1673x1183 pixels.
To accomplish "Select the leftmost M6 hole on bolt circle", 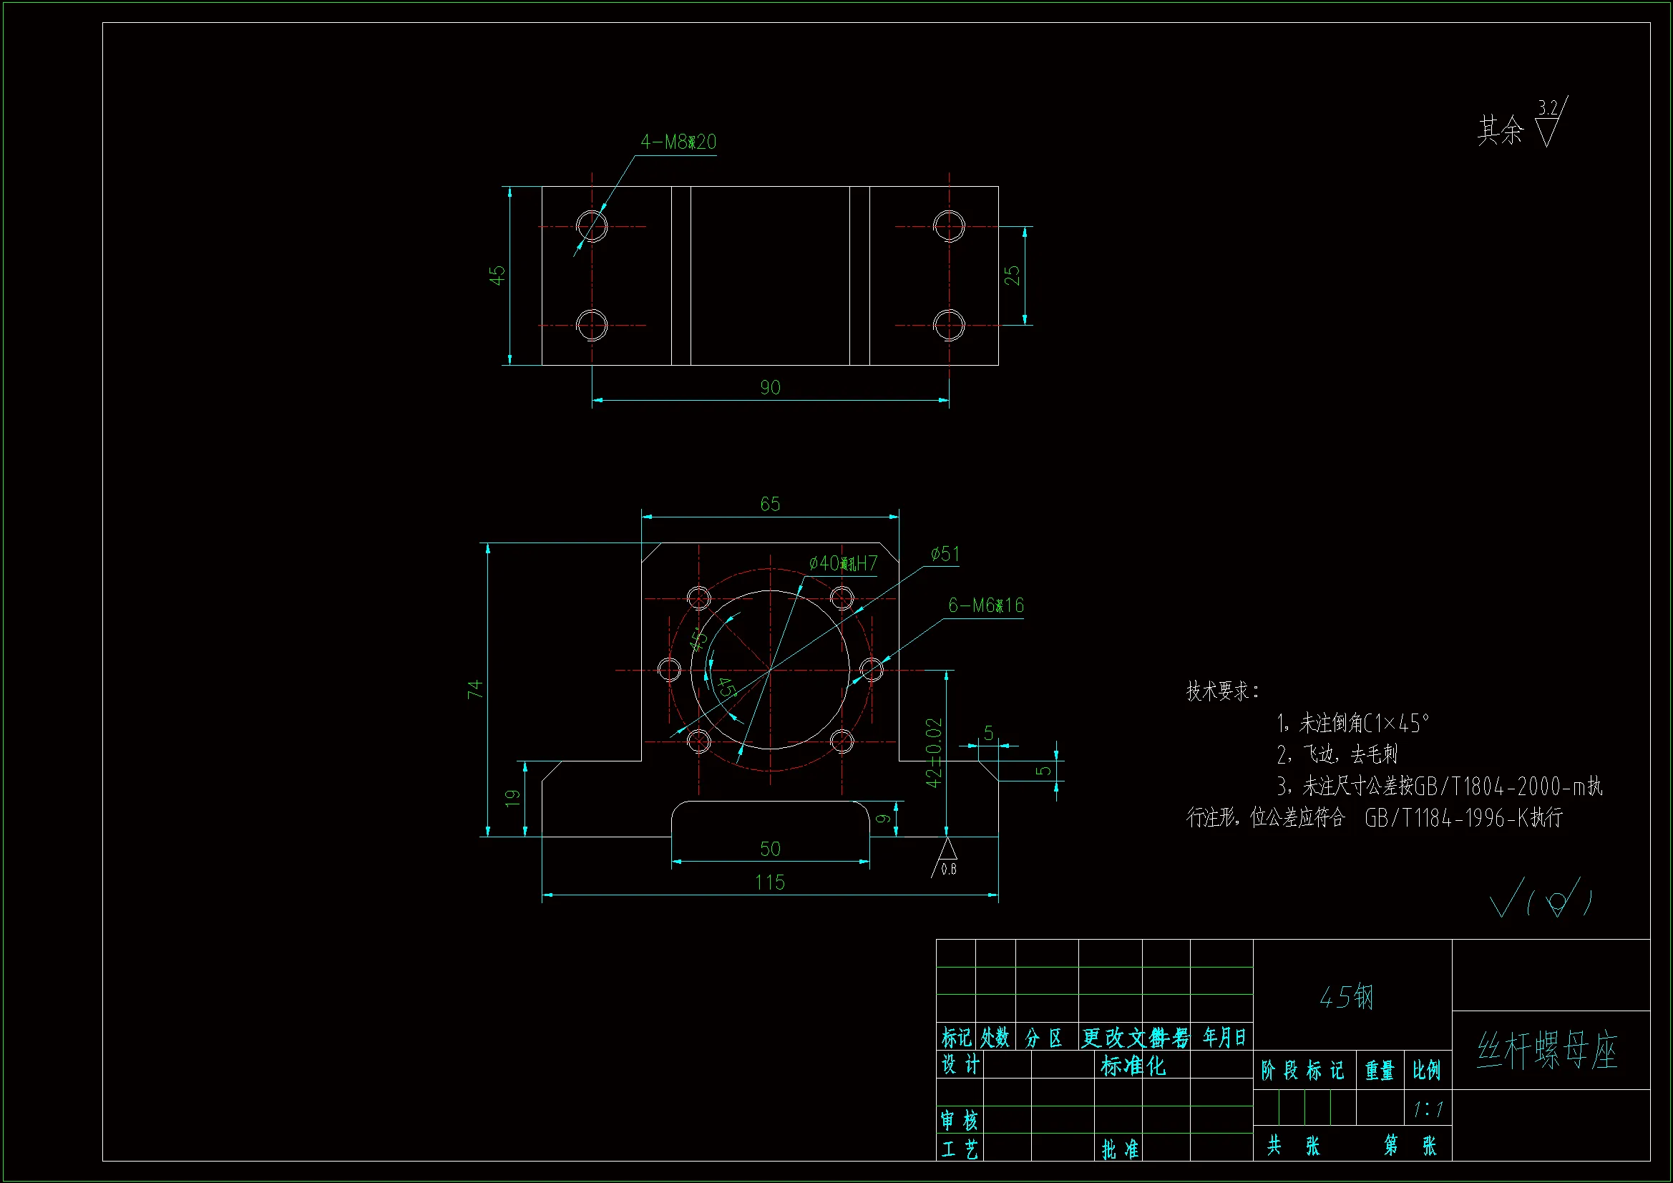I will [669, 669].
